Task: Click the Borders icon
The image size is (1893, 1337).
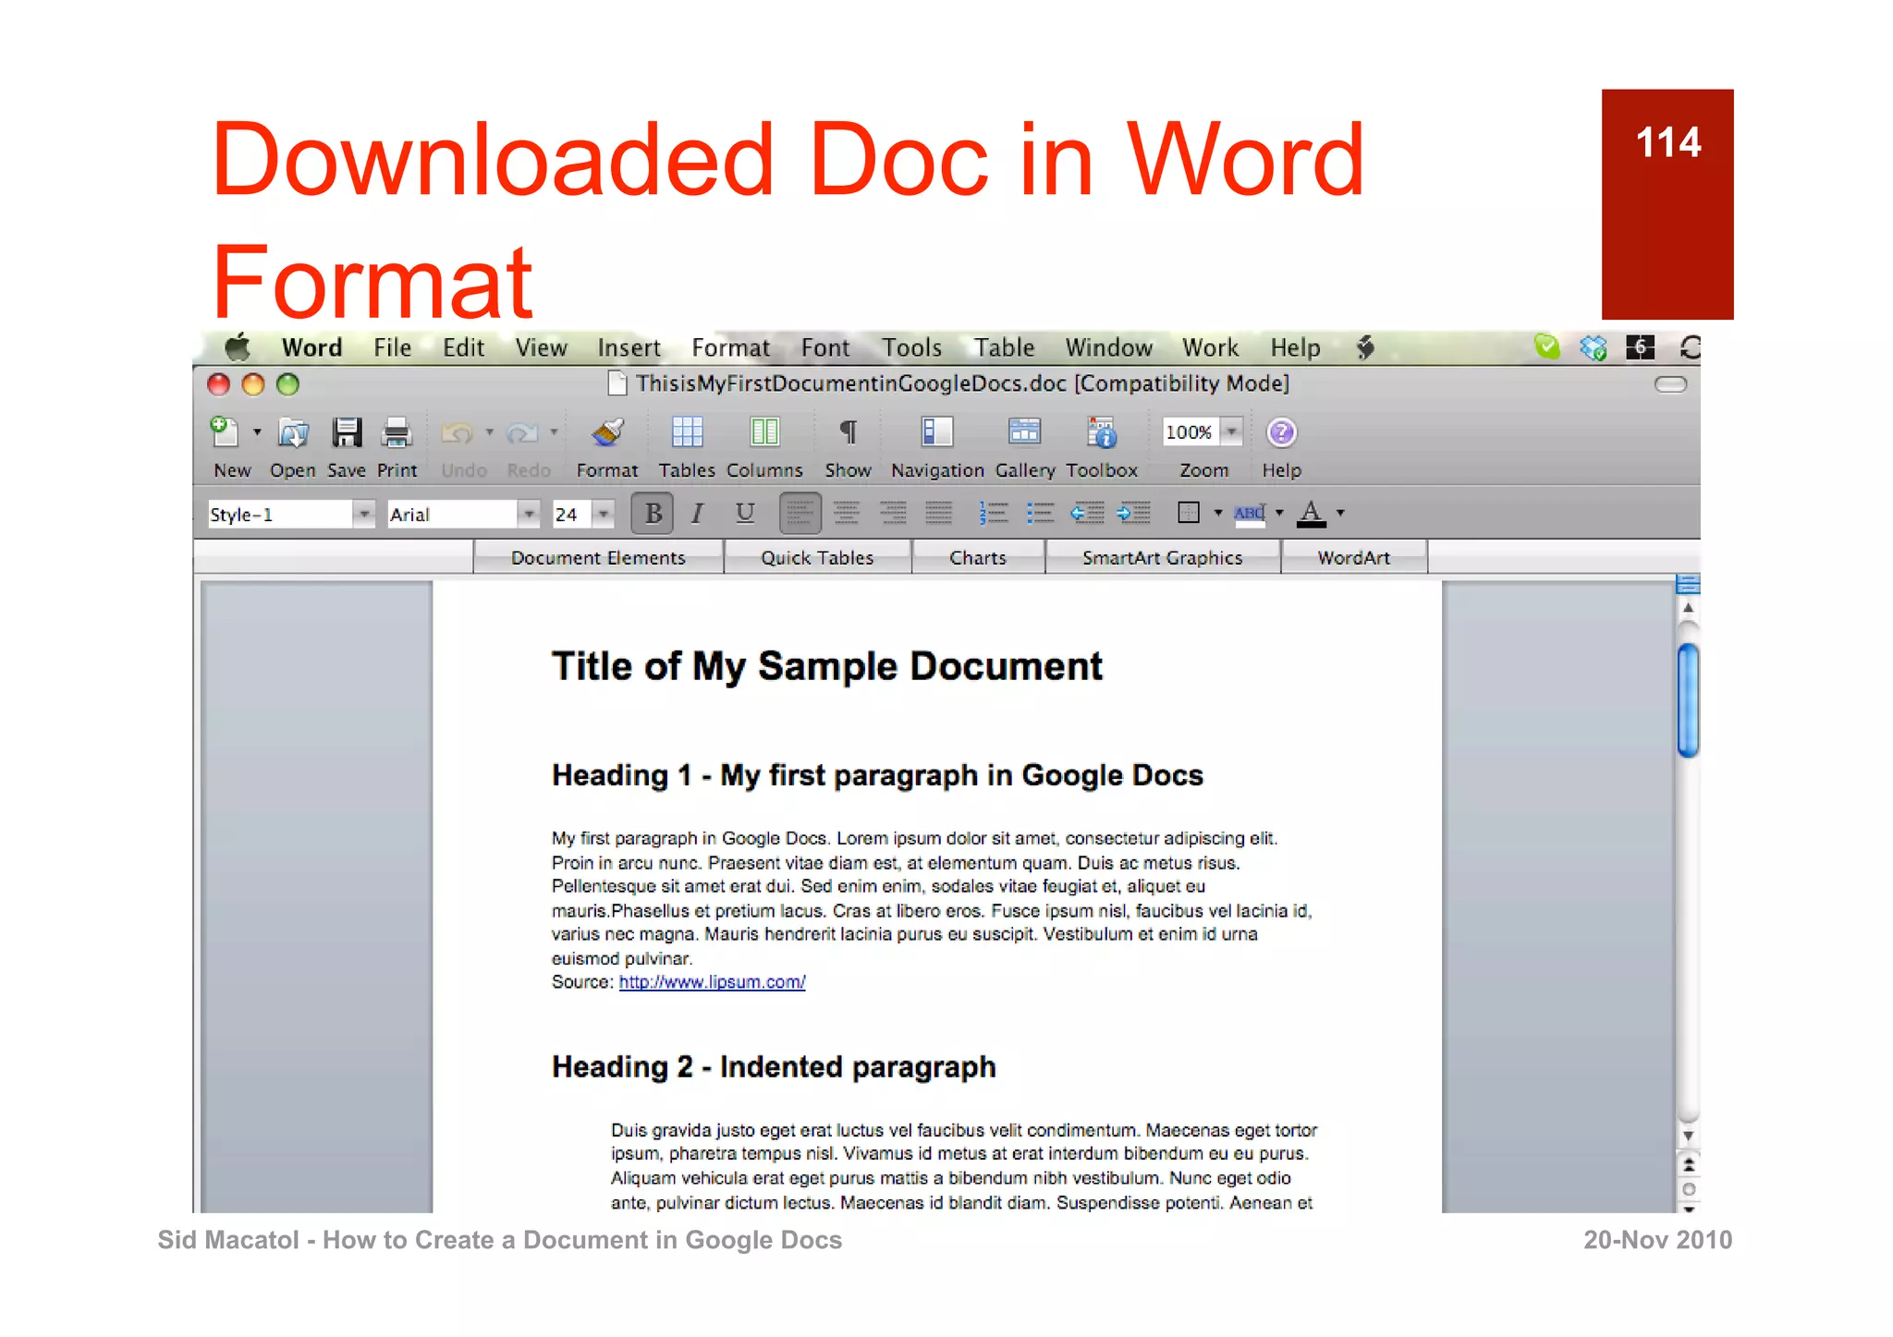Action: point(1189,513)
